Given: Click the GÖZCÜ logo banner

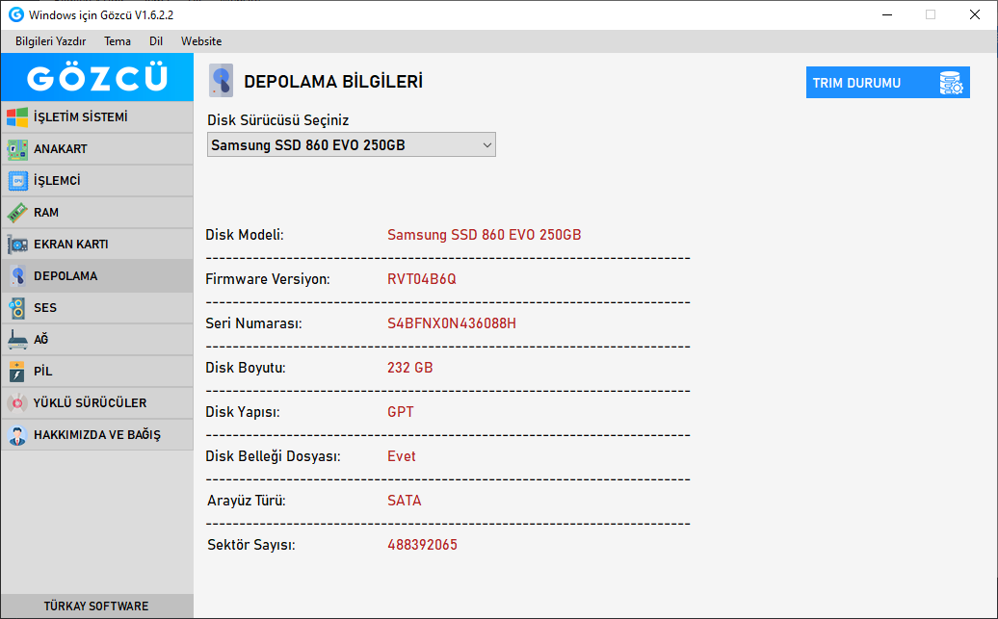Looking at the screenshot, I should 97,77.
